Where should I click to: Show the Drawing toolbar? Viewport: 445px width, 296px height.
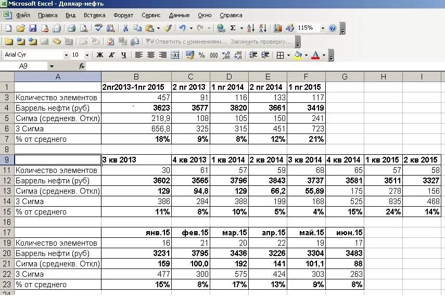tap(290, 28)
